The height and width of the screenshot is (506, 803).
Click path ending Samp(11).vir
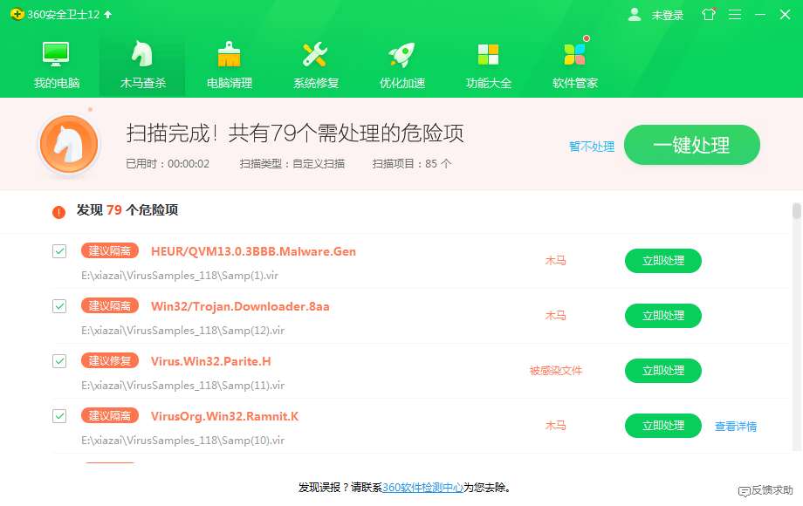pyautogui.click(x=182, y=386)
